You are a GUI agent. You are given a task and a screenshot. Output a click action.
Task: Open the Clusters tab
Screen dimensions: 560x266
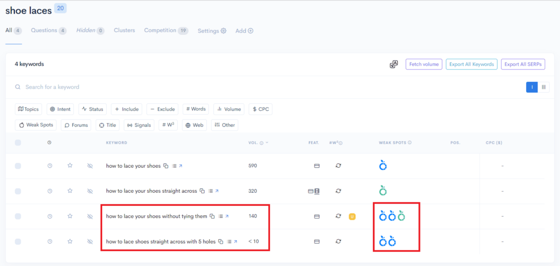tap(124, 30)
